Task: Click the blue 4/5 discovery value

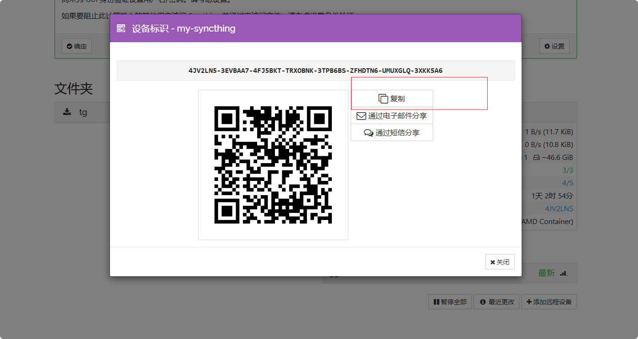Action: 567,183
